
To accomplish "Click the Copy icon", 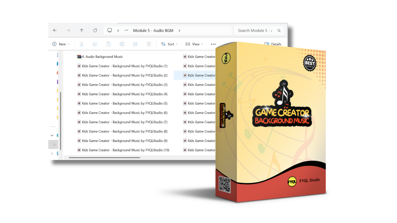I will coord(95,44).
